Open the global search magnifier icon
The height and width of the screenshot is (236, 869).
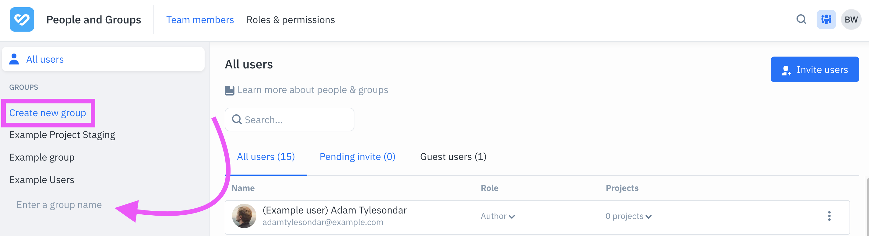pos(801,19)
